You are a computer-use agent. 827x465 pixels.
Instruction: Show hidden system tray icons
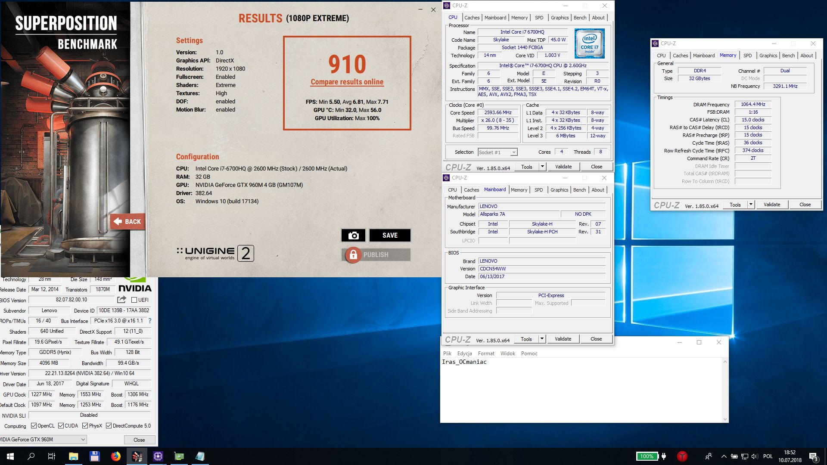724,456
